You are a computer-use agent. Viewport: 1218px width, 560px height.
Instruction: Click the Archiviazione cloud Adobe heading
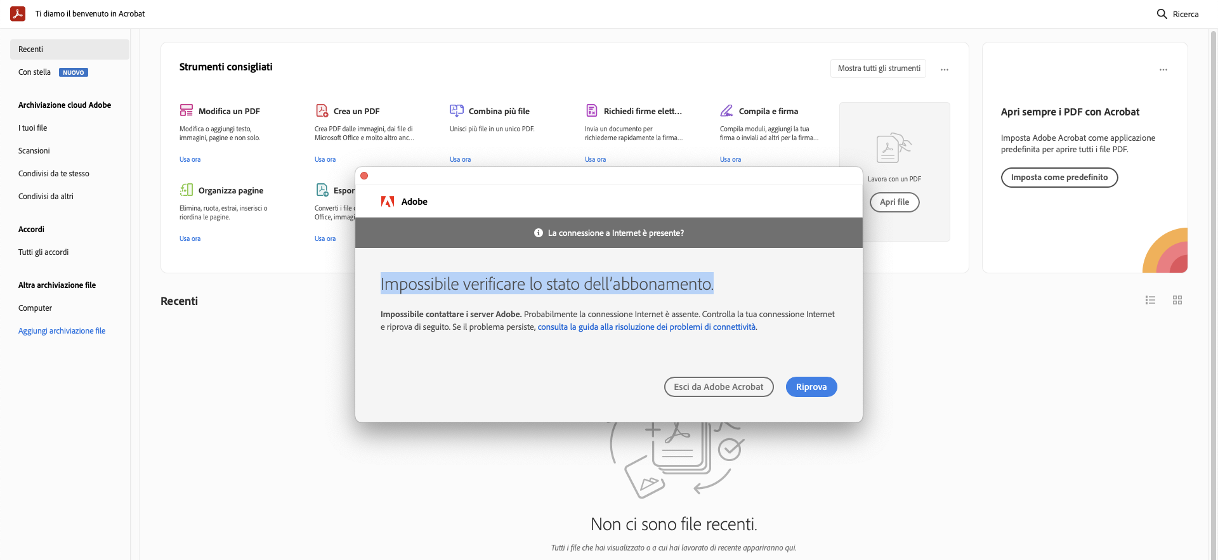click(65, 105)
